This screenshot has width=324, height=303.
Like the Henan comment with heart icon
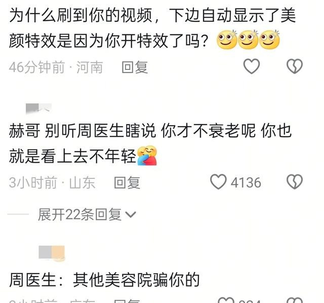pos(252,66)
